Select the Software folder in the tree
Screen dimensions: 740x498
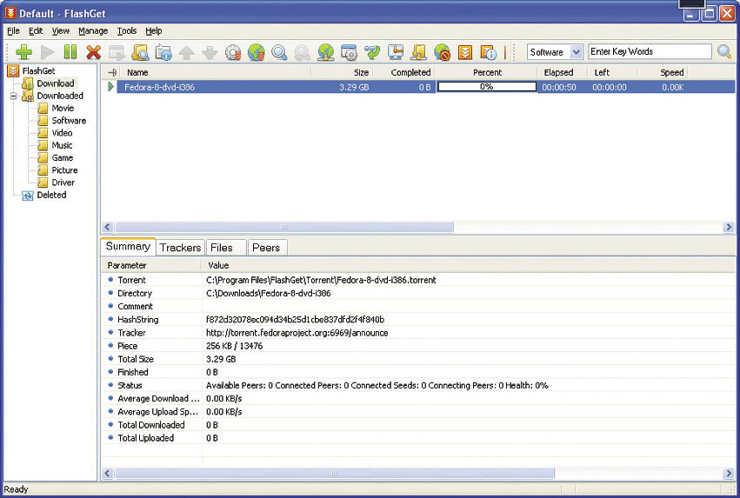point(69,121)
